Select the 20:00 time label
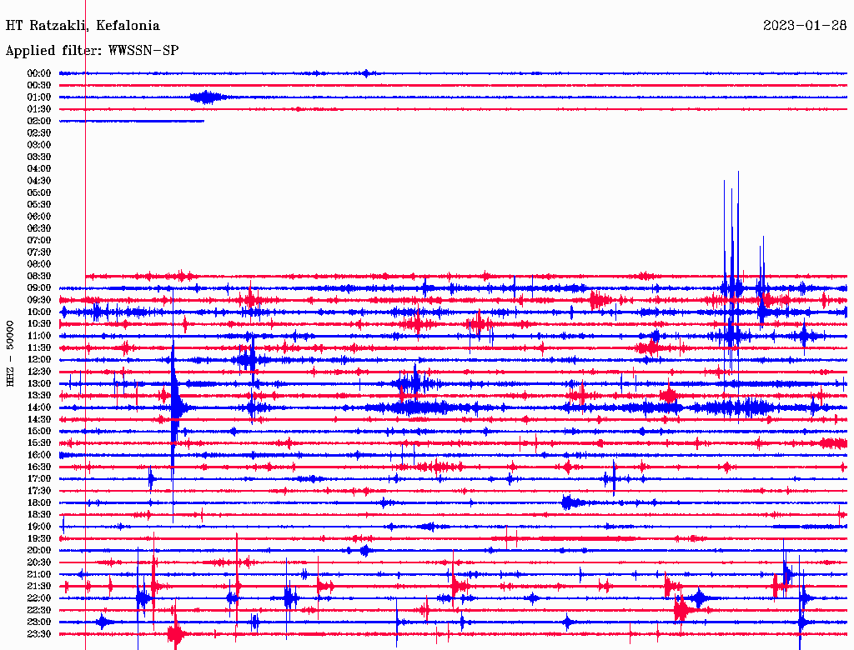The image size is (854, 650). pos(39,551)
